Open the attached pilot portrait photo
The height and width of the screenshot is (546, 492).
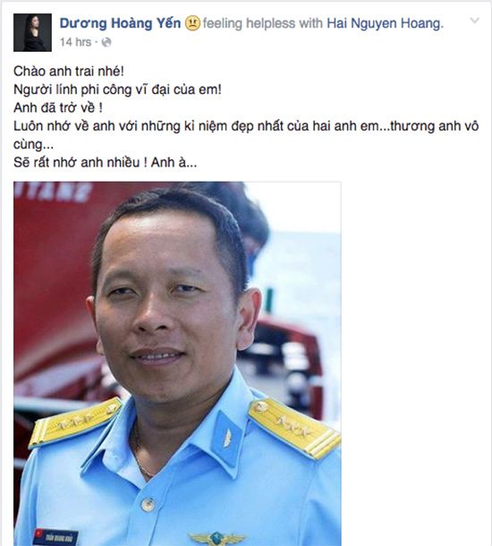177,363
